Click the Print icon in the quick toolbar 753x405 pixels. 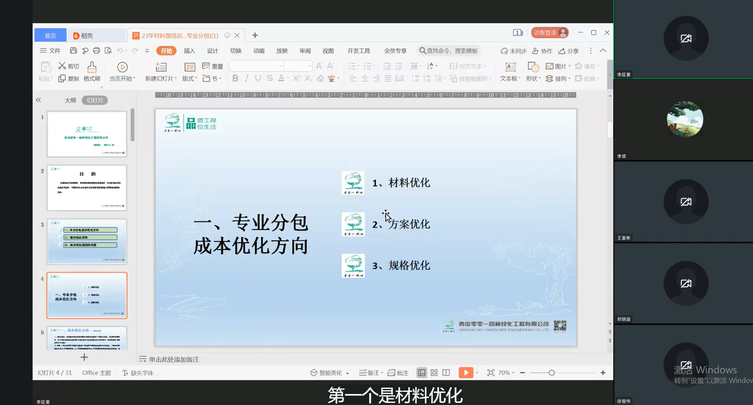[x=97, y=51]
